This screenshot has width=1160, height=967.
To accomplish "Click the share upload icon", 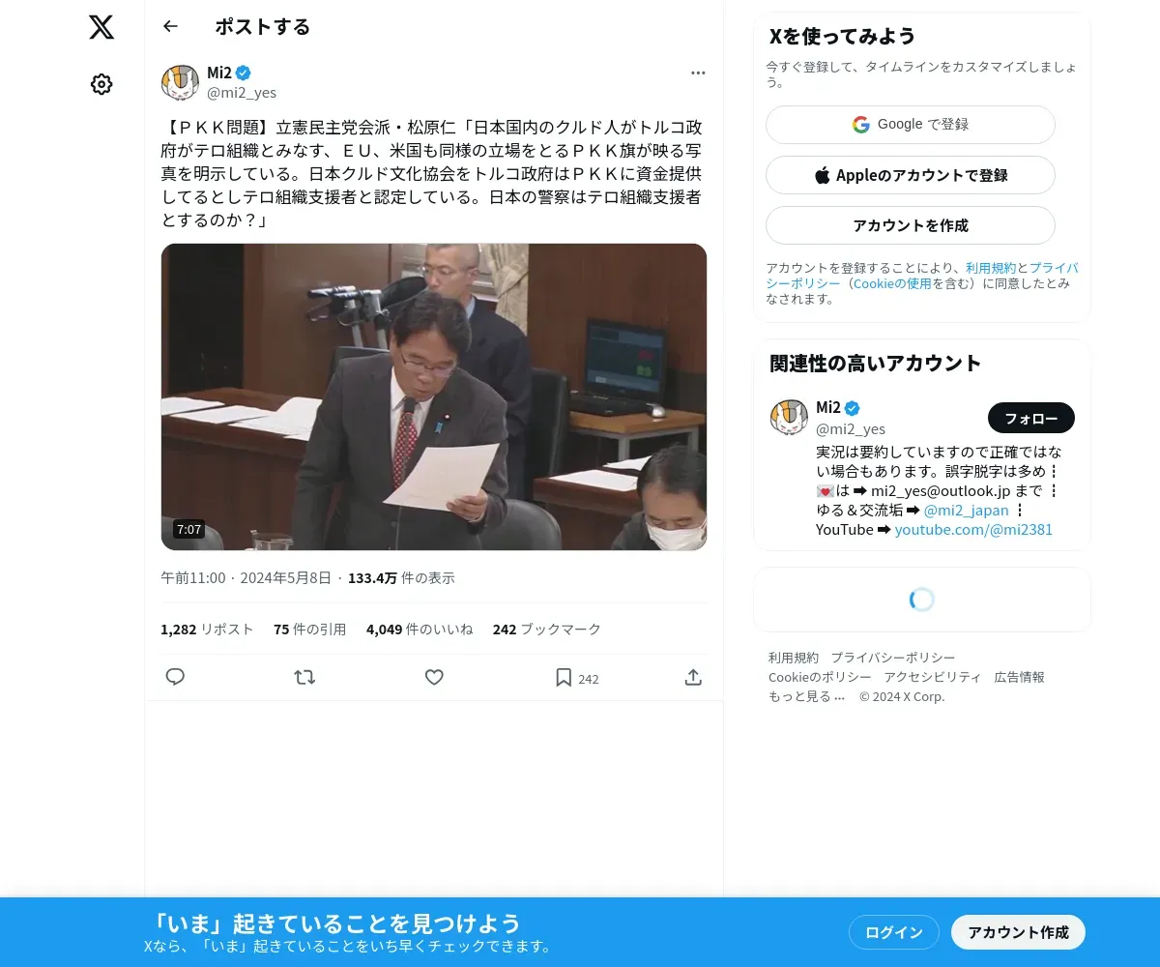I will point(693,677).
